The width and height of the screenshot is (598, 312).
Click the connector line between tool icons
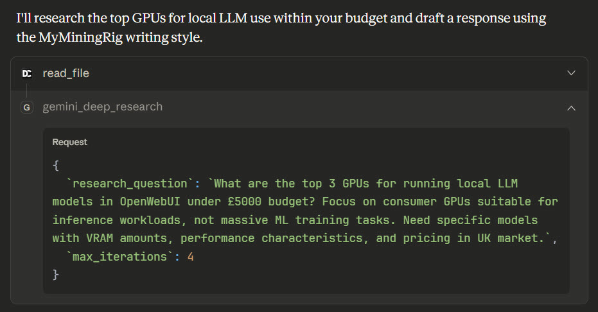click(x=27, y=91)
